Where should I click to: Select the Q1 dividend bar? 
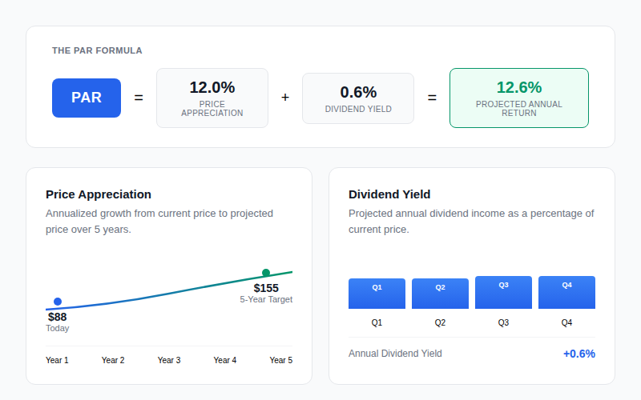coord(377,294)
